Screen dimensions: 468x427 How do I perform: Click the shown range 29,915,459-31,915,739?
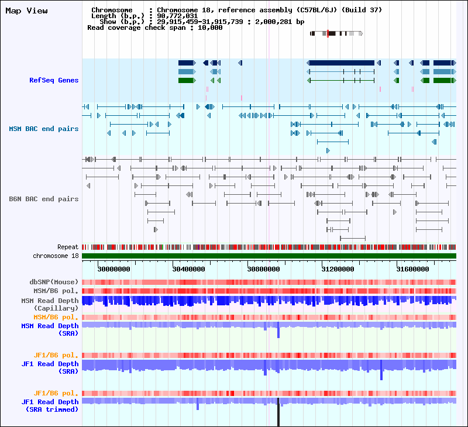200,22
